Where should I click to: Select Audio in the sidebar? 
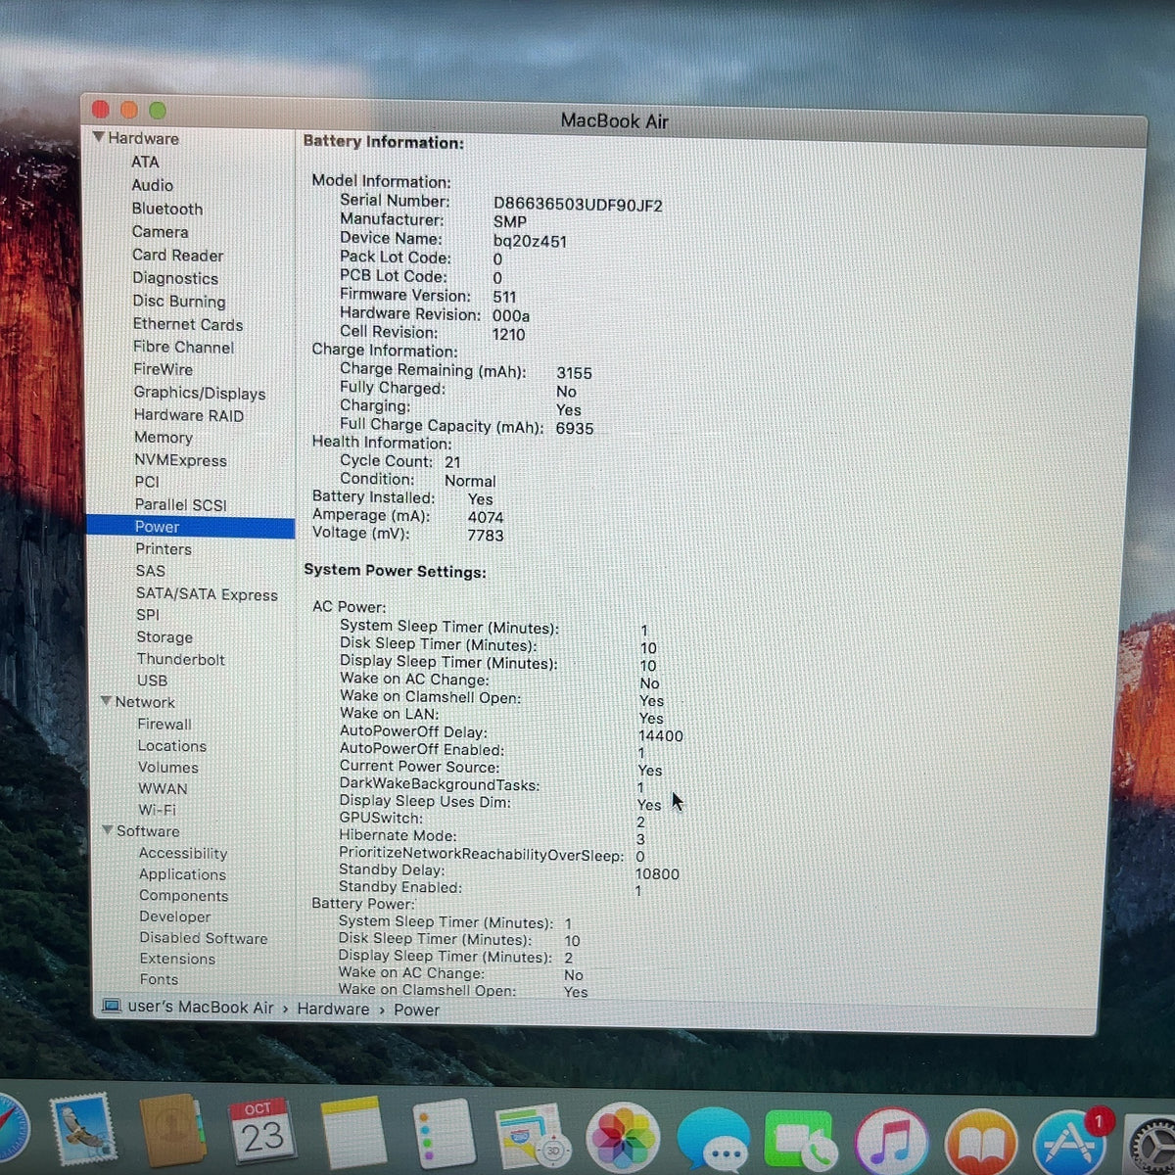point(153,185)
